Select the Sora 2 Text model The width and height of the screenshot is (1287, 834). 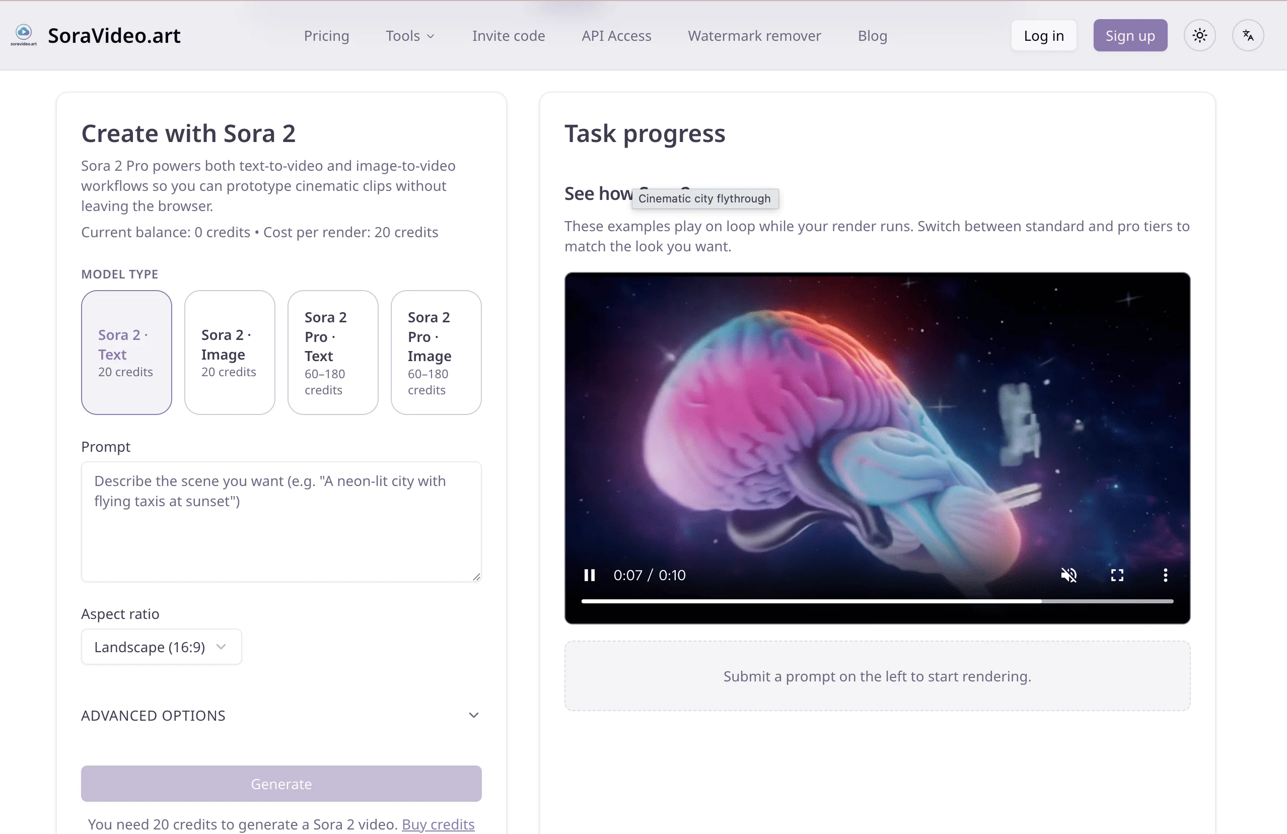[x=126, y=352]
